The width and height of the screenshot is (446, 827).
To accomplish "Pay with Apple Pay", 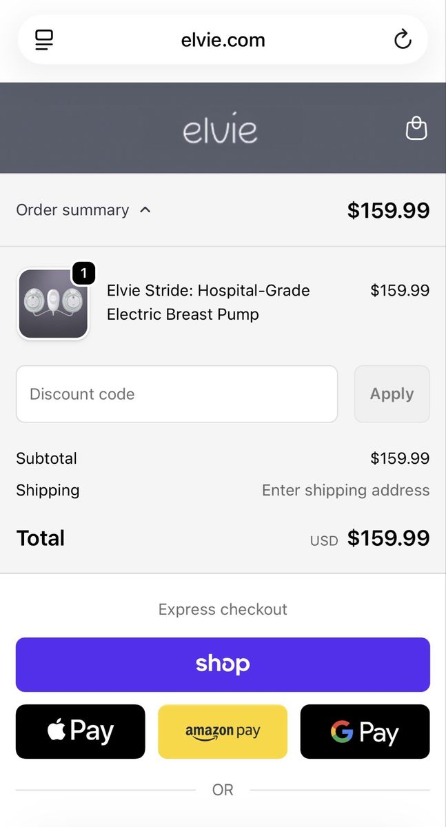I will (81, 731).
